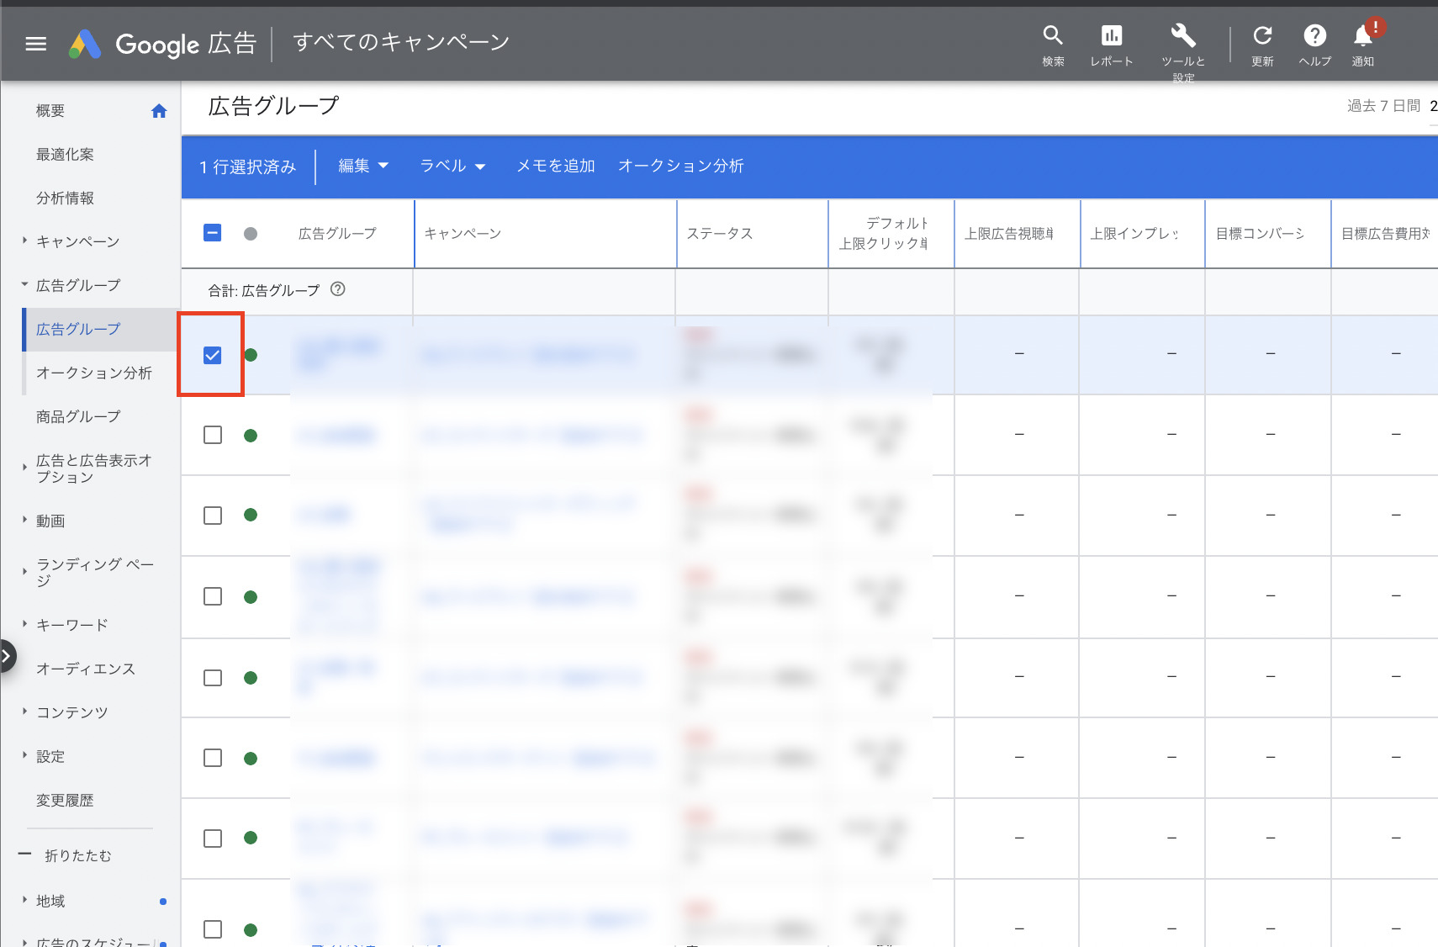Viewport: 1438px width, 947px height.
Task: Open notifications bell icon
Action: [1362, 35]
